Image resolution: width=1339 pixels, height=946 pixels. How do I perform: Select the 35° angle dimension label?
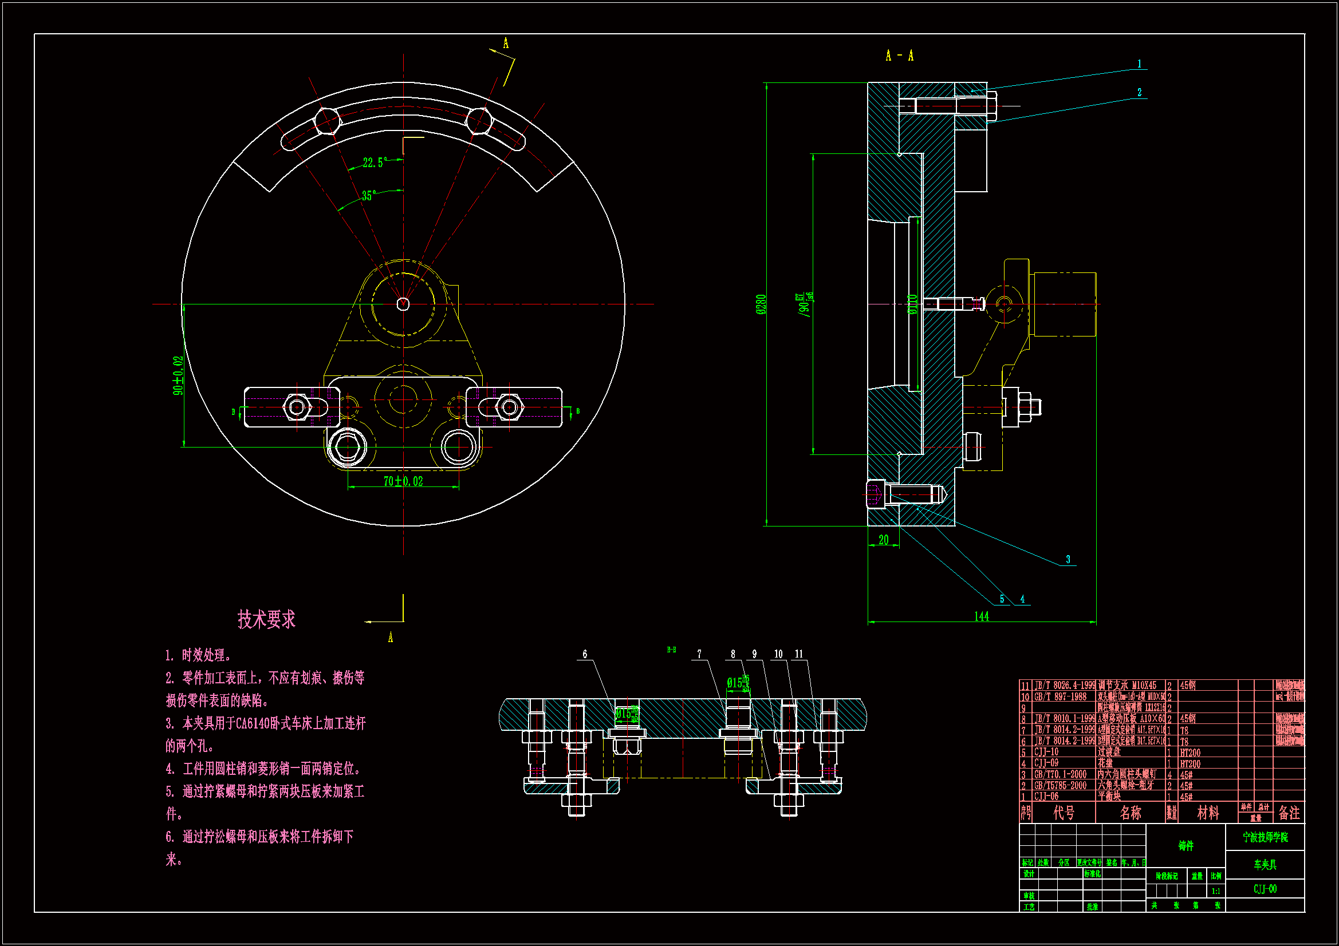[369, 196]
